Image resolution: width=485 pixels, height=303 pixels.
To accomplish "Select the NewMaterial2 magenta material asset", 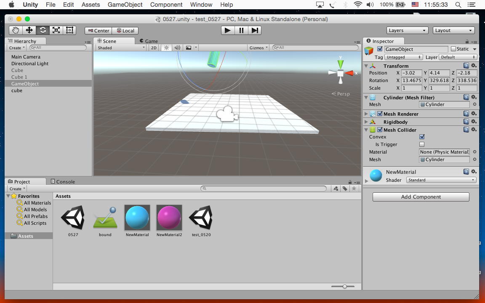I will click(x=169, y=221).
